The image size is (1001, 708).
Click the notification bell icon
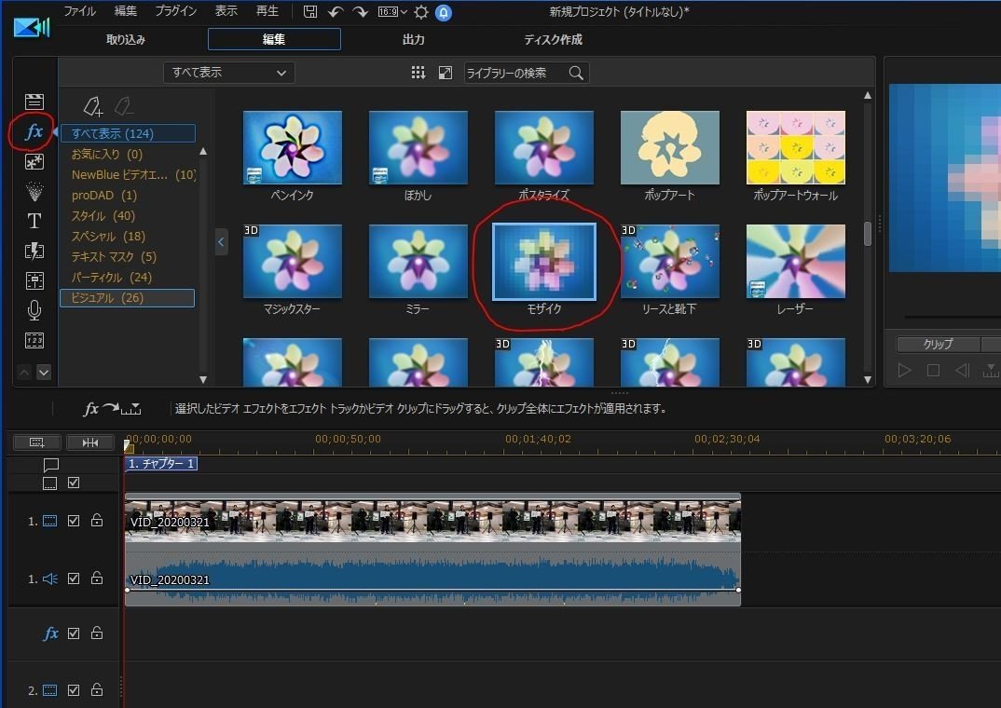(x=444, y=12)
